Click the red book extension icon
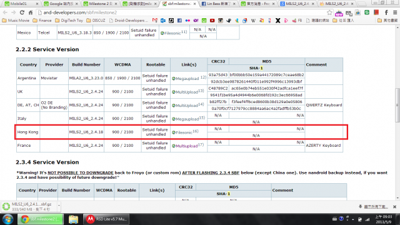This screenshot has width=400, height=225. (376, 12)
